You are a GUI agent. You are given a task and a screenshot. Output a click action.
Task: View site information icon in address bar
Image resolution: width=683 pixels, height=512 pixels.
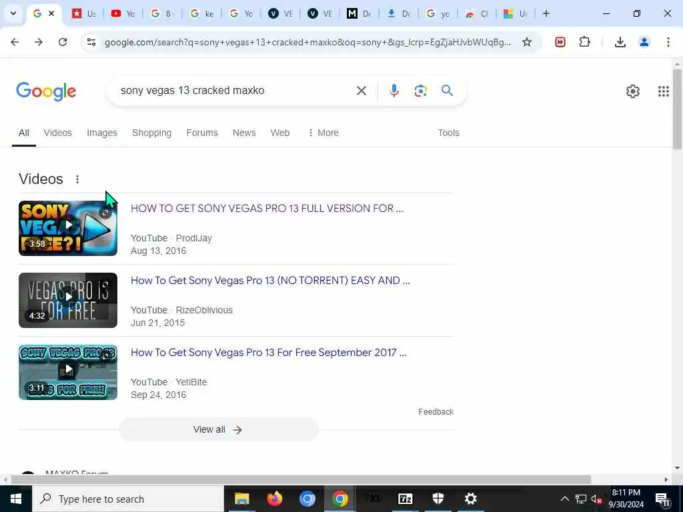[91, 42]
